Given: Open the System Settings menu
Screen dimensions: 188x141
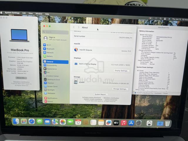Looking at the screenshot, I should tap(12, 13).
